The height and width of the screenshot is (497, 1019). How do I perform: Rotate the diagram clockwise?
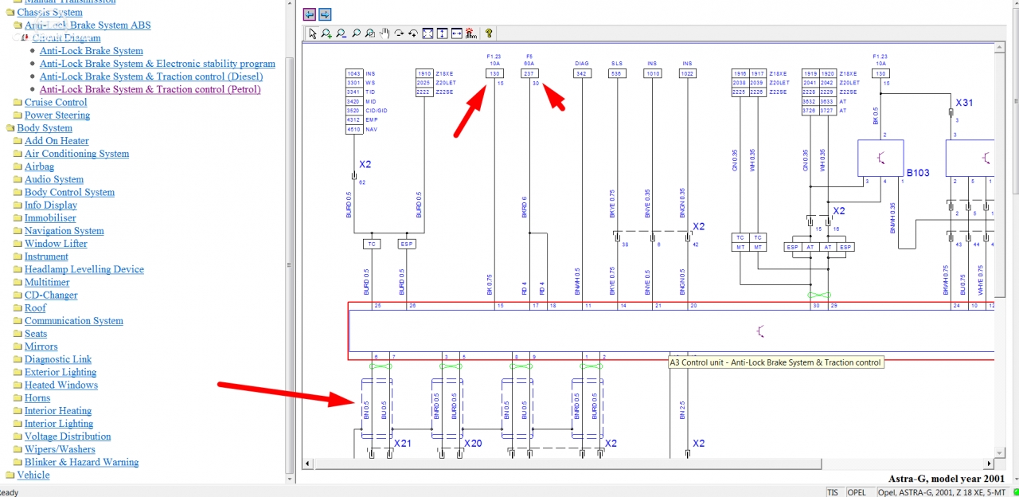pyautogui.click(x=399, y=33)
